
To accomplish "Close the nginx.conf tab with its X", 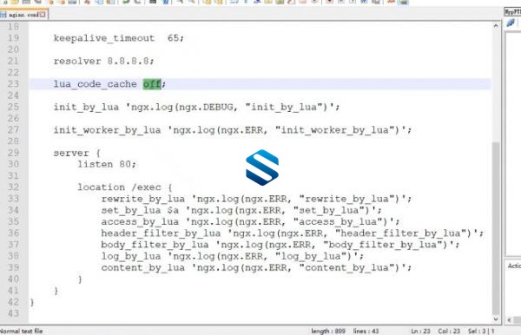I will (x=43, y=15).
